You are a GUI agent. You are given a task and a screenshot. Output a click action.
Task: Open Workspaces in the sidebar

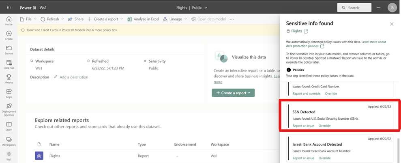click(x=9, y=142)
